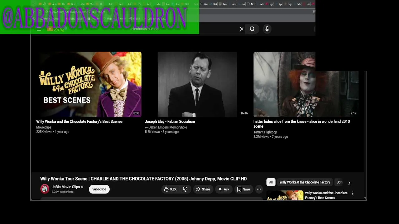This screenshot has height=224, width=399.
Task: Select the All filter chip
Action: click(x=271, y=182)
